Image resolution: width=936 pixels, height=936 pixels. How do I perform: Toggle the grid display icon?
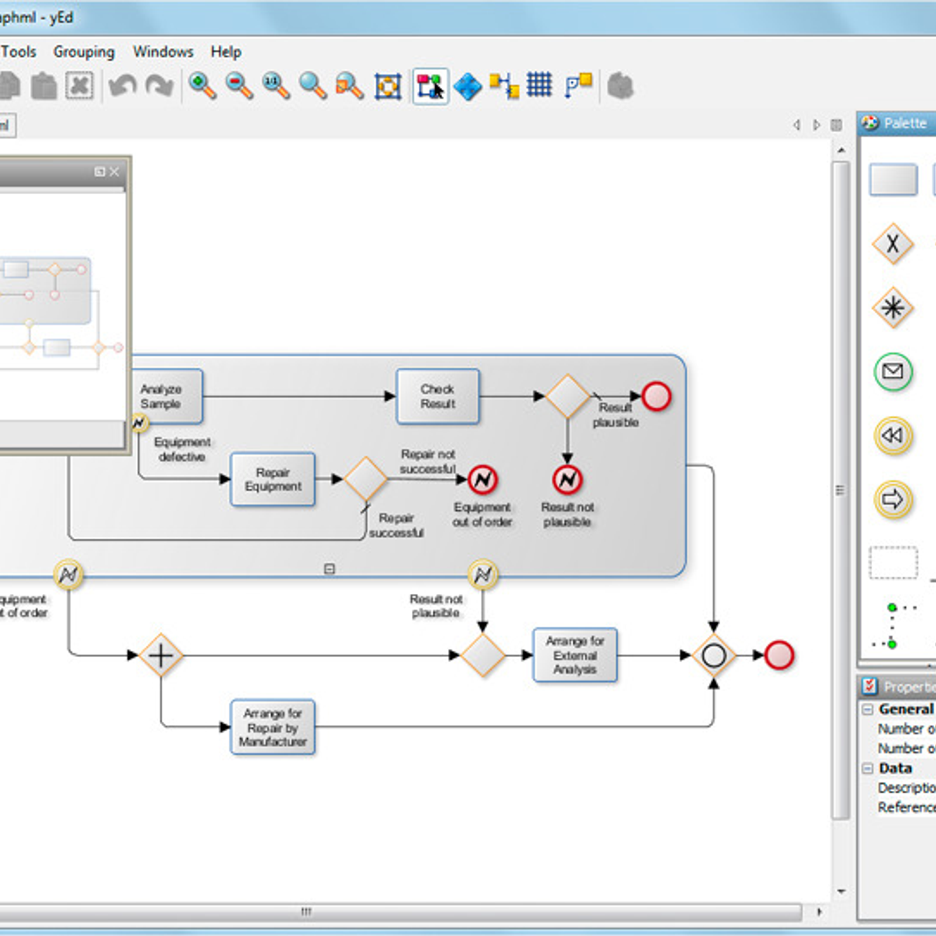click(539, 85)
